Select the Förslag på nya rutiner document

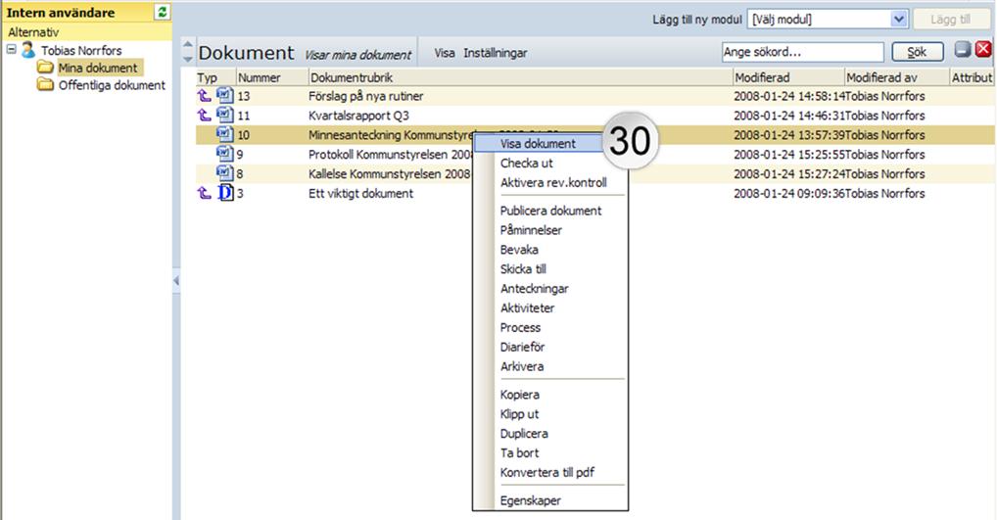click(365, 97)
